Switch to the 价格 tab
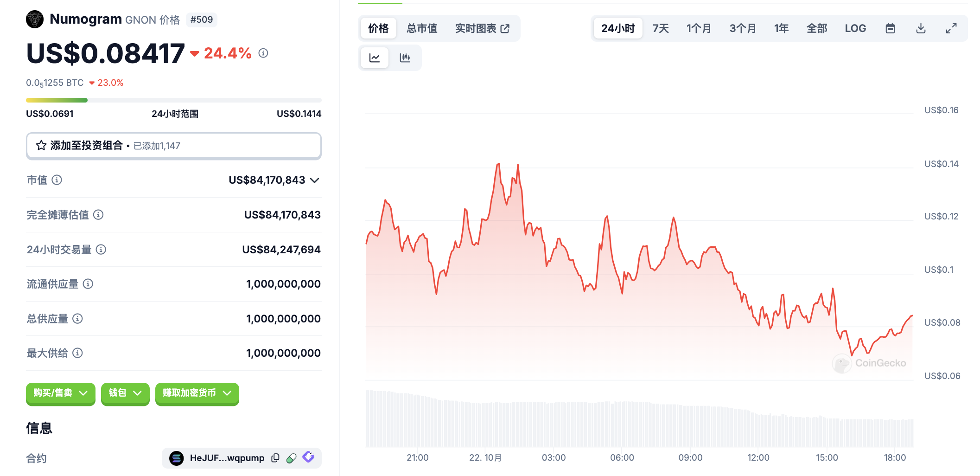 coord(378,28)
